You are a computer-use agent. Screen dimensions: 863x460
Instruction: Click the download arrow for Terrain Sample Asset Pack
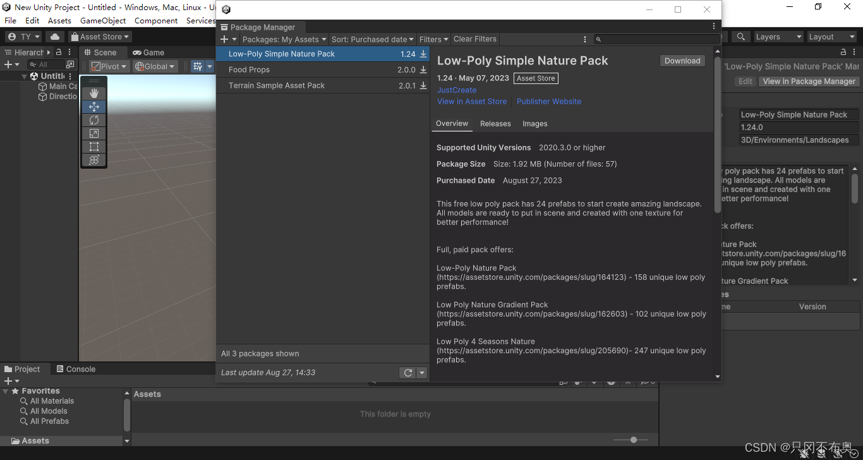pos(423,85)
